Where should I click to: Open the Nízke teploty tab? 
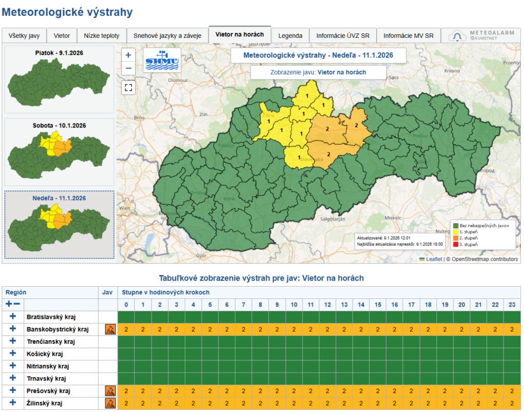[101, 35]
